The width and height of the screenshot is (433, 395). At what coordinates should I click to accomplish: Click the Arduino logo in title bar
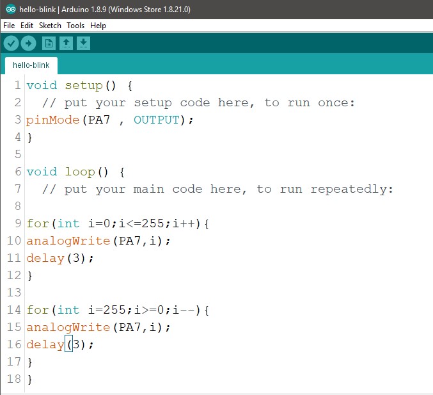(x=11, y=9)
